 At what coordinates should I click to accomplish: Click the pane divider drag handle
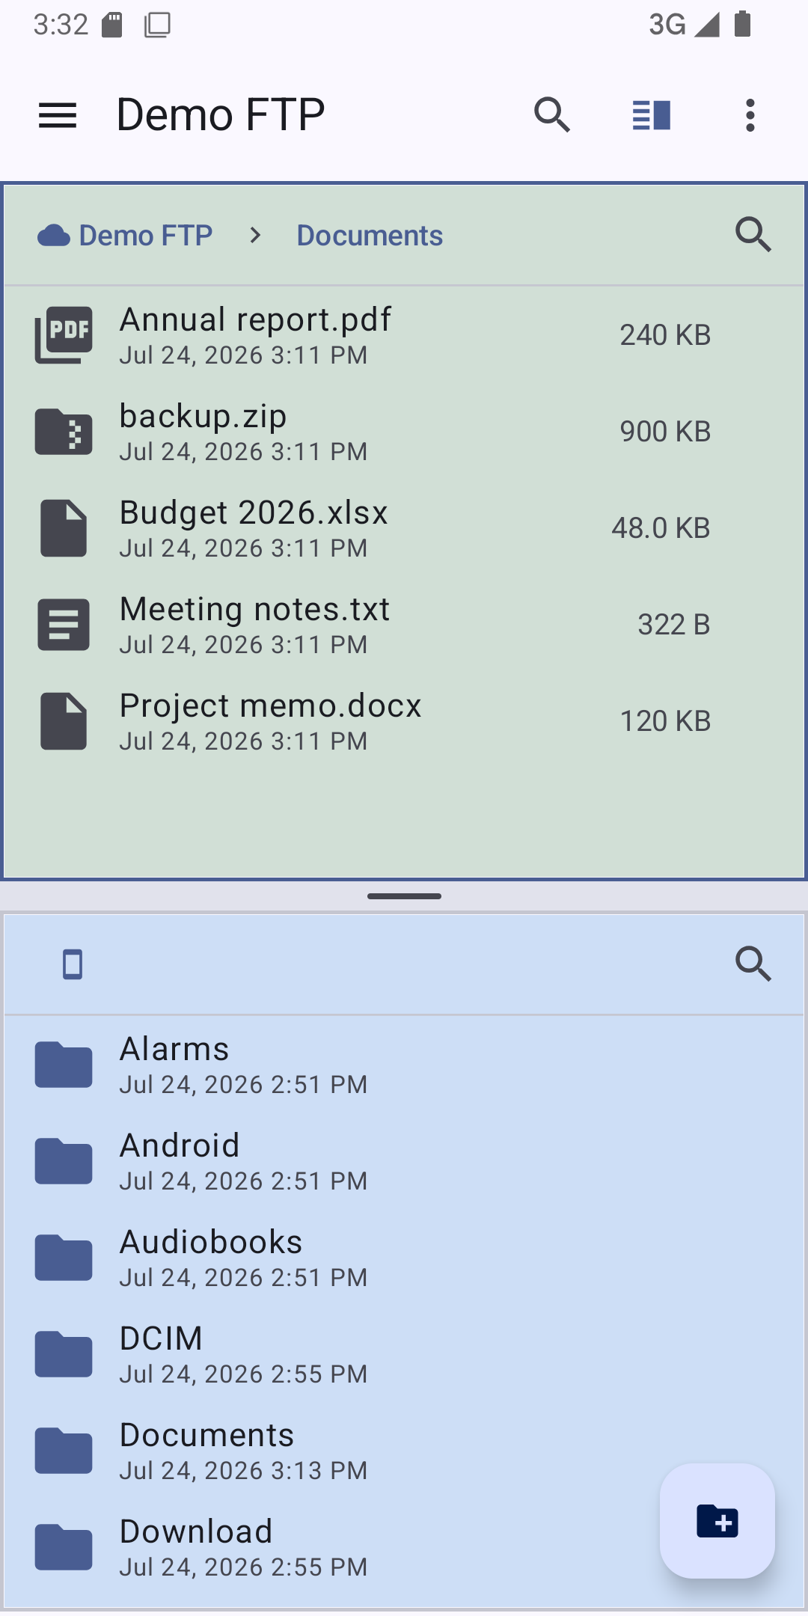click(x=404, y=896)
